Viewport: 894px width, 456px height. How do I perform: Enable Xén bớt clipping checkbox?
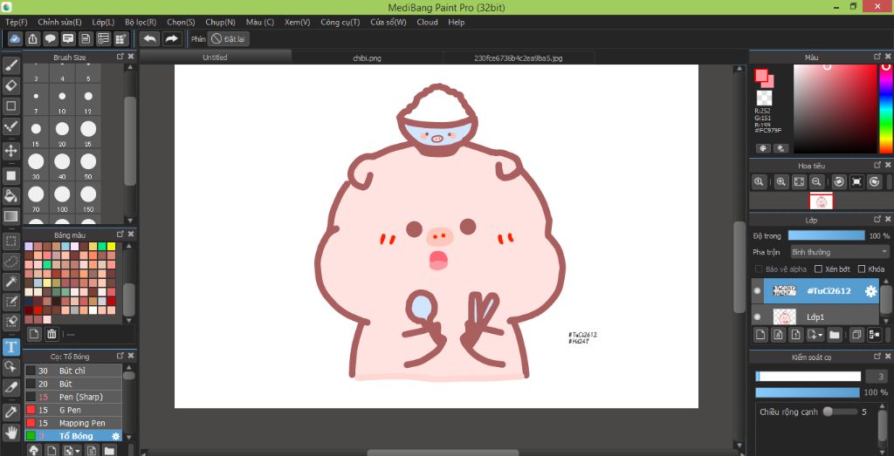(818, 269)
